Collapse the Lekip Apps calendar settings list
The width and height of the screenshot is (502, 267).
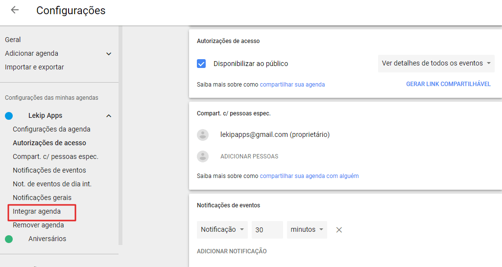point(109,116)
